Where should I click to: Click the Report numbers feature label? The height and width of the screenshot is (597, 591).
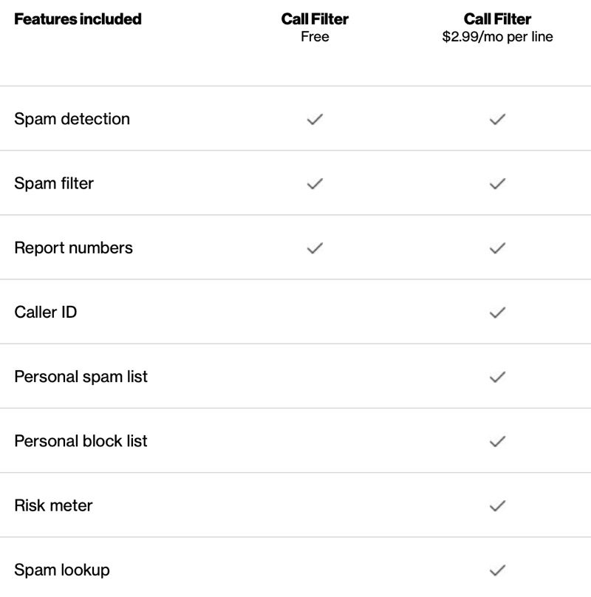[x=73, y=248]
